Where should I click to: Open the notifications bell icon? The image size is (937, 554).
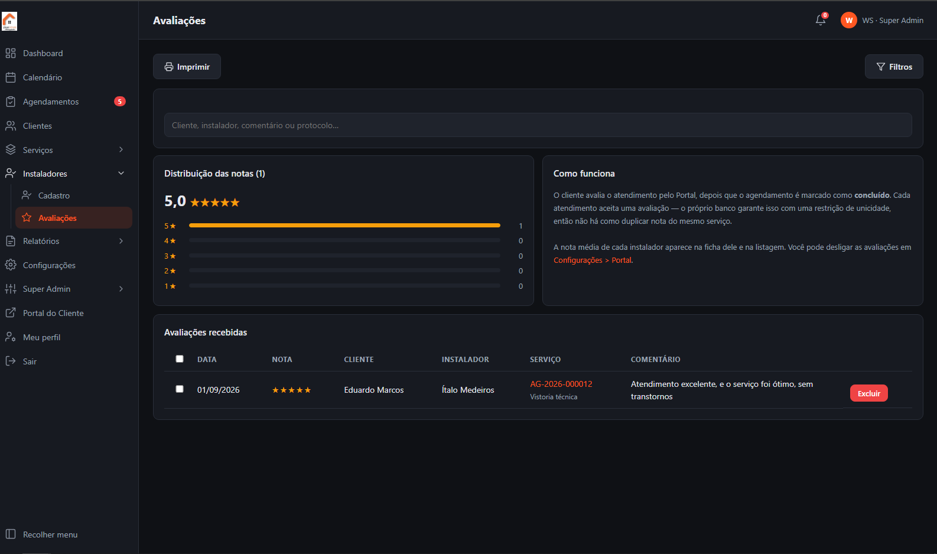(x=821, y=20)
